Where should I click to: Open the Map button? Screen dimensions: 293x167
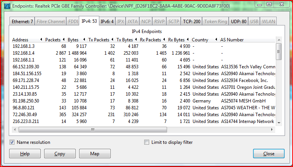(x=94, y=154)
